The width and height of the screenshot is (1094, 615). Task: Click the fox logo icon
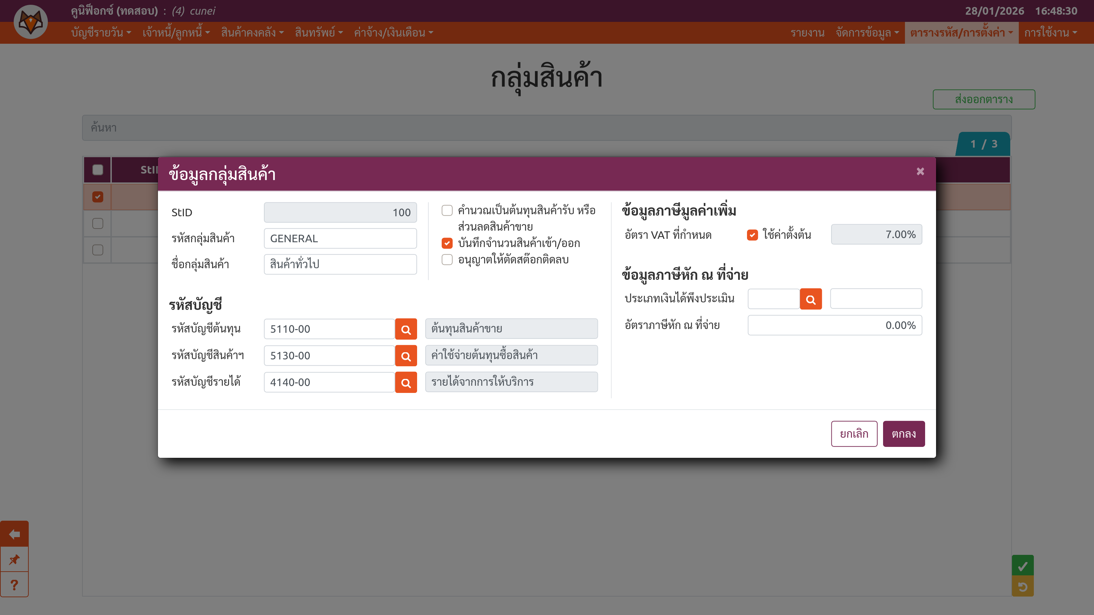pos(30,22)
